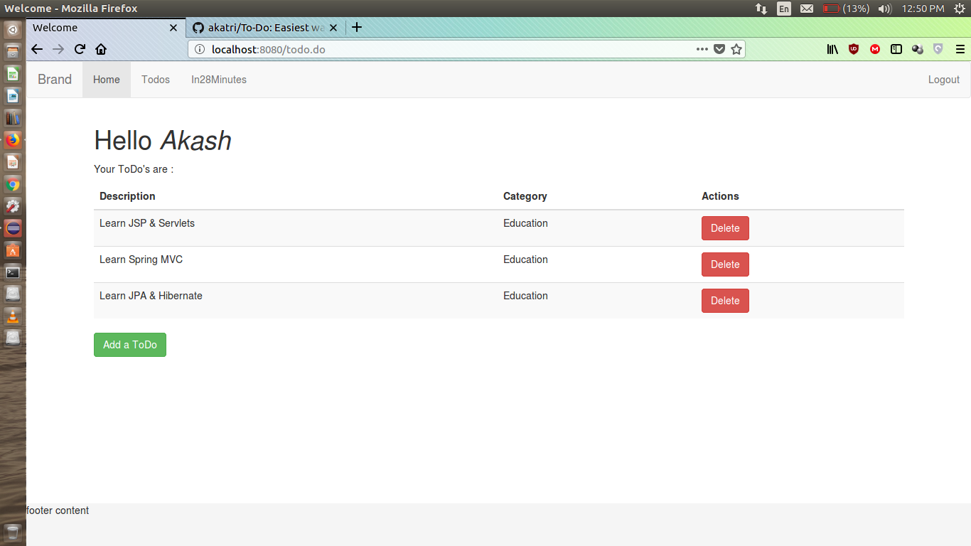Open a new browser tab
Viewport: 971px width, 546px height.
357,28
